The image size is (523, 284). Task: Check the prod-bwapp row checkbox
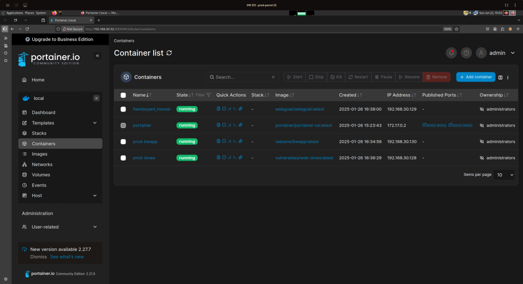tap(123, 142)
